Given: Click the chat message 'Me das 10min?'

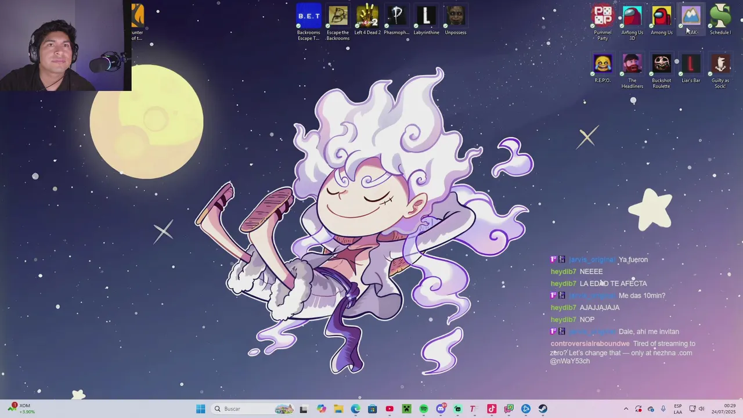Looking at the screenshot, I should (642, 296).
